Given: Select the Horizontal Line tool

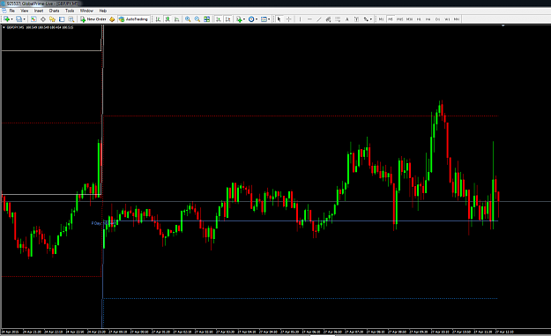Looking at the screenshot, I should tap(309, 19).
